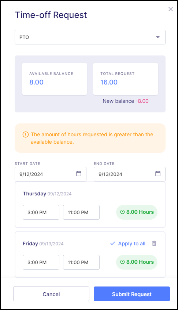Click the Submit Request button
Screen dimensions: 178x310
click(132, 294)
